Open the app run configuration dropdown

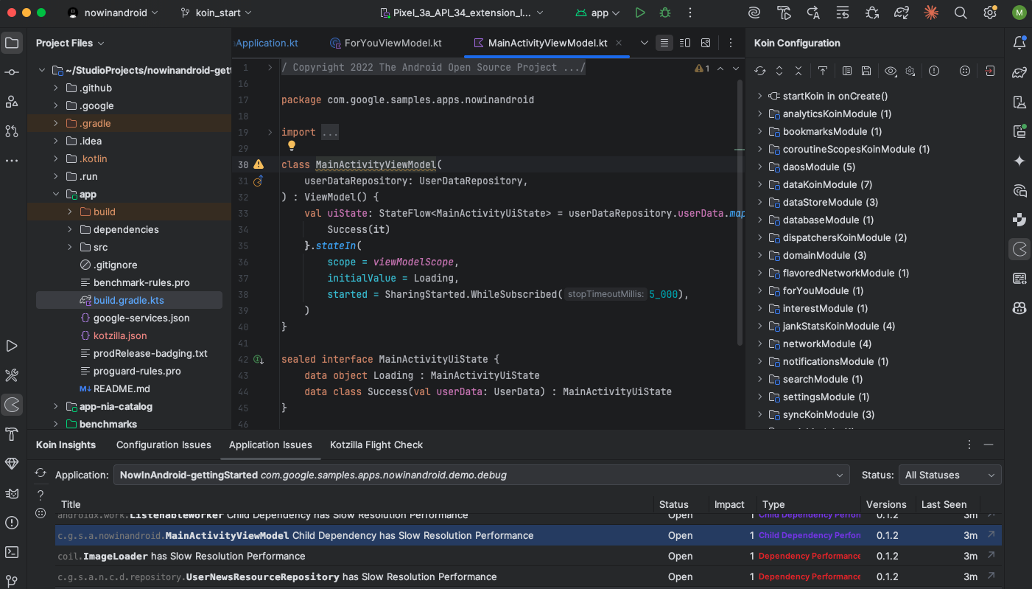pyautogui.click(x=597, y=13)
